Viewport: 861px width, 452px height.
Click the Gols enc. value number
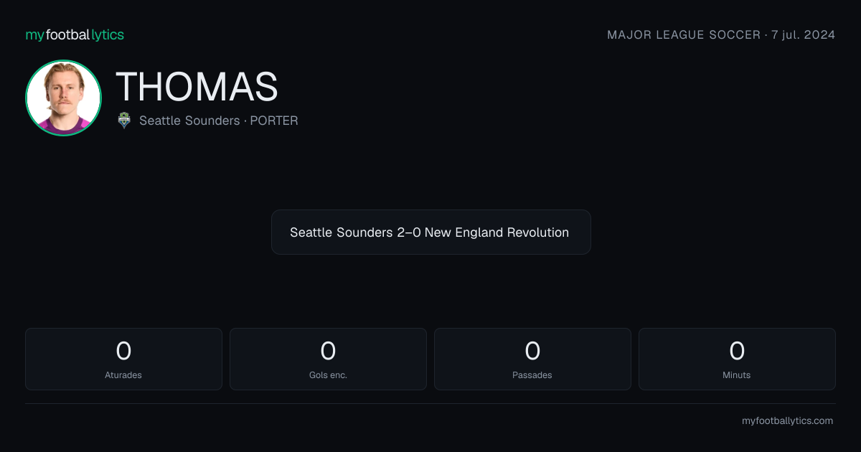point(328,351)
